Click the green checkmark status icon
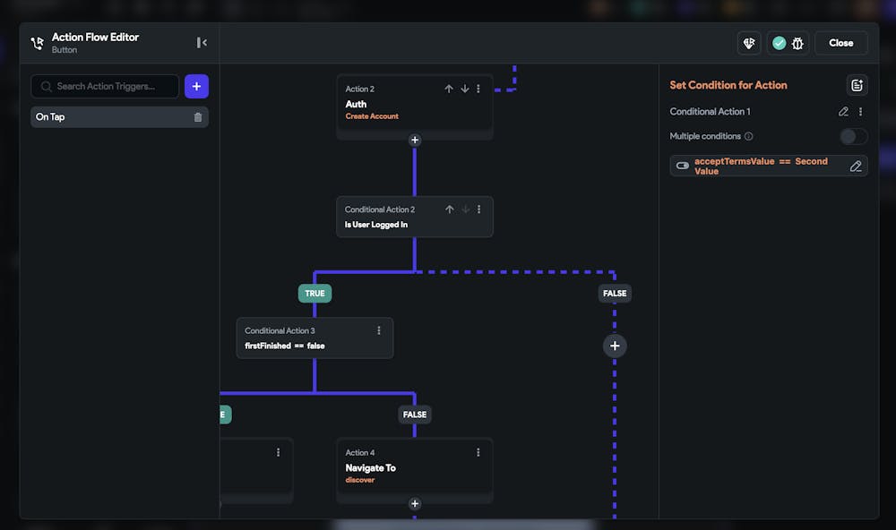The height and width of the screenshot is (530, 896). click(x=779, y=43)
